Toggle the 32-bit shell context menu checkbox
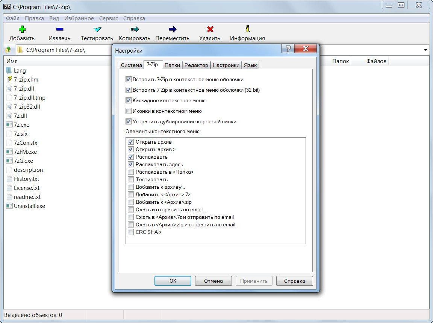433x323 pixels. click(128, 90)
